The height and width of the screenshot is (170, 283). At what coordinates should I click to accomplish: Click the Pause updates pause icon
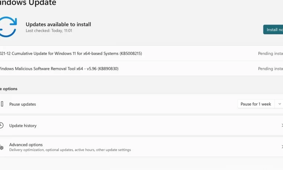tap(2, 104)
